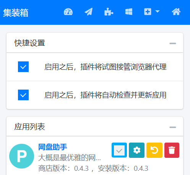Click the plus square add icon
The height and width of the screenshot is (175, 190).
(148, 12)
